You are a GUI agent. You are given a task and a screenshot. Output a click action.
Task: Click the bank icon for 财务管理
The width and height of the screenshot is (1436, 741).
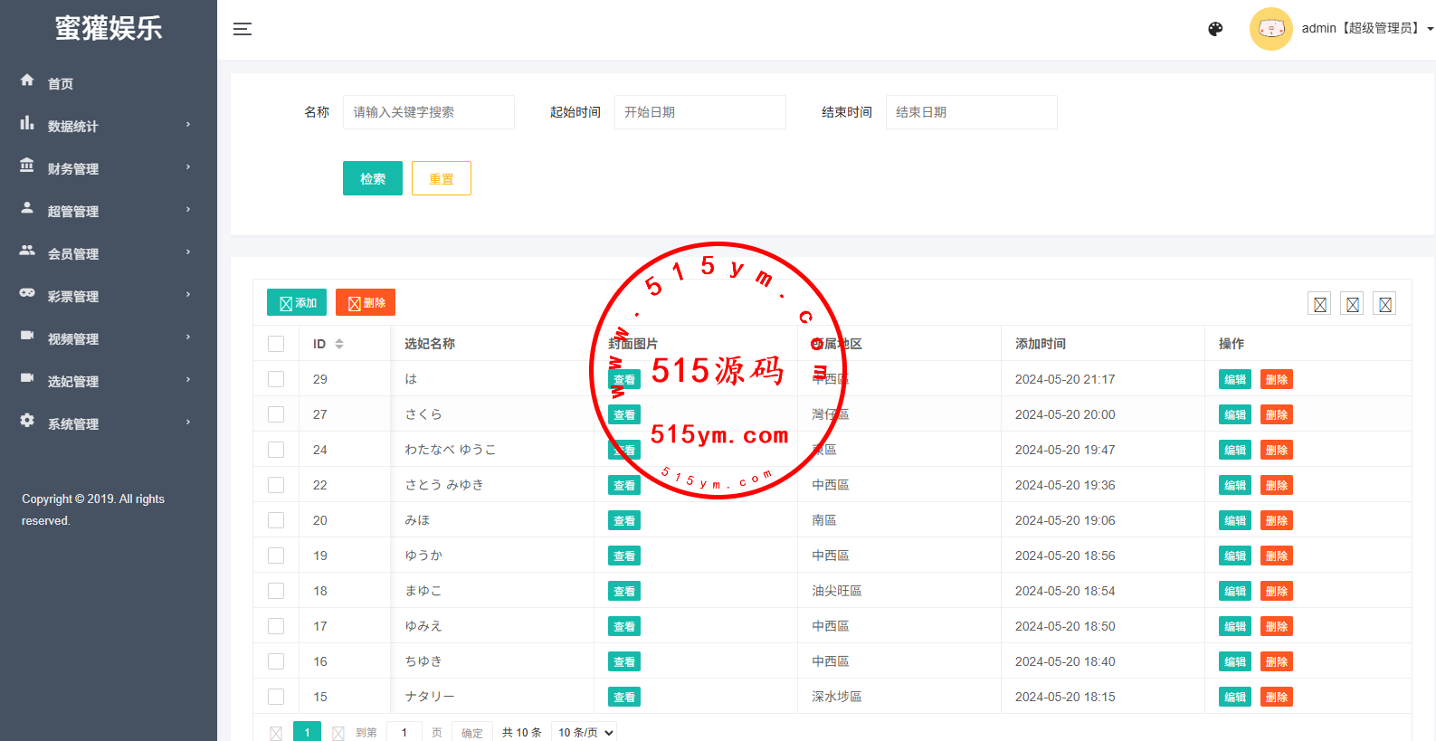(27, 166)
